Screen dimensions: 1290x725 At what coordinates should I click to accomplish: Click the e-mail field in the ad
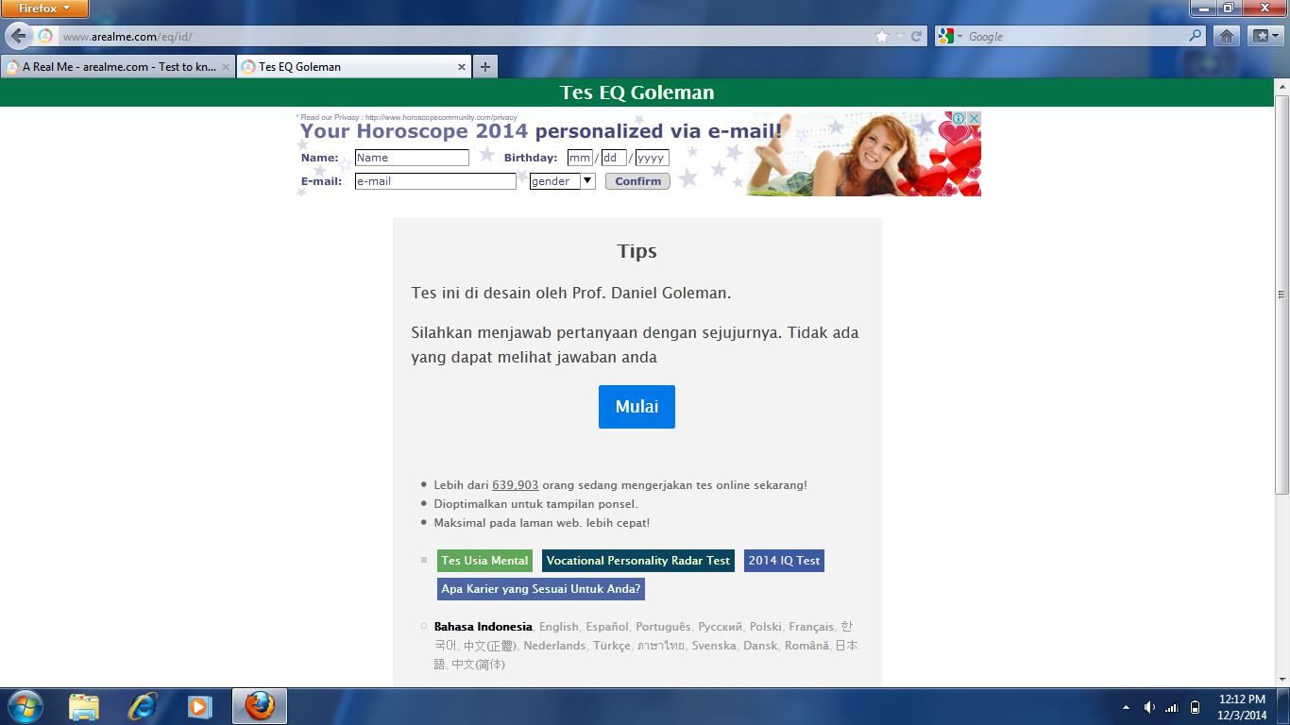coord(435,181)
